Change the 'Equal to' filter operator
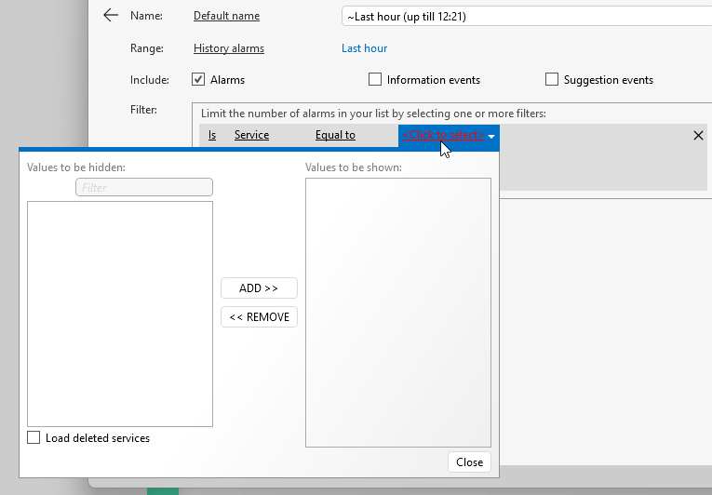The image size is (712, 495). pos(335,136)
